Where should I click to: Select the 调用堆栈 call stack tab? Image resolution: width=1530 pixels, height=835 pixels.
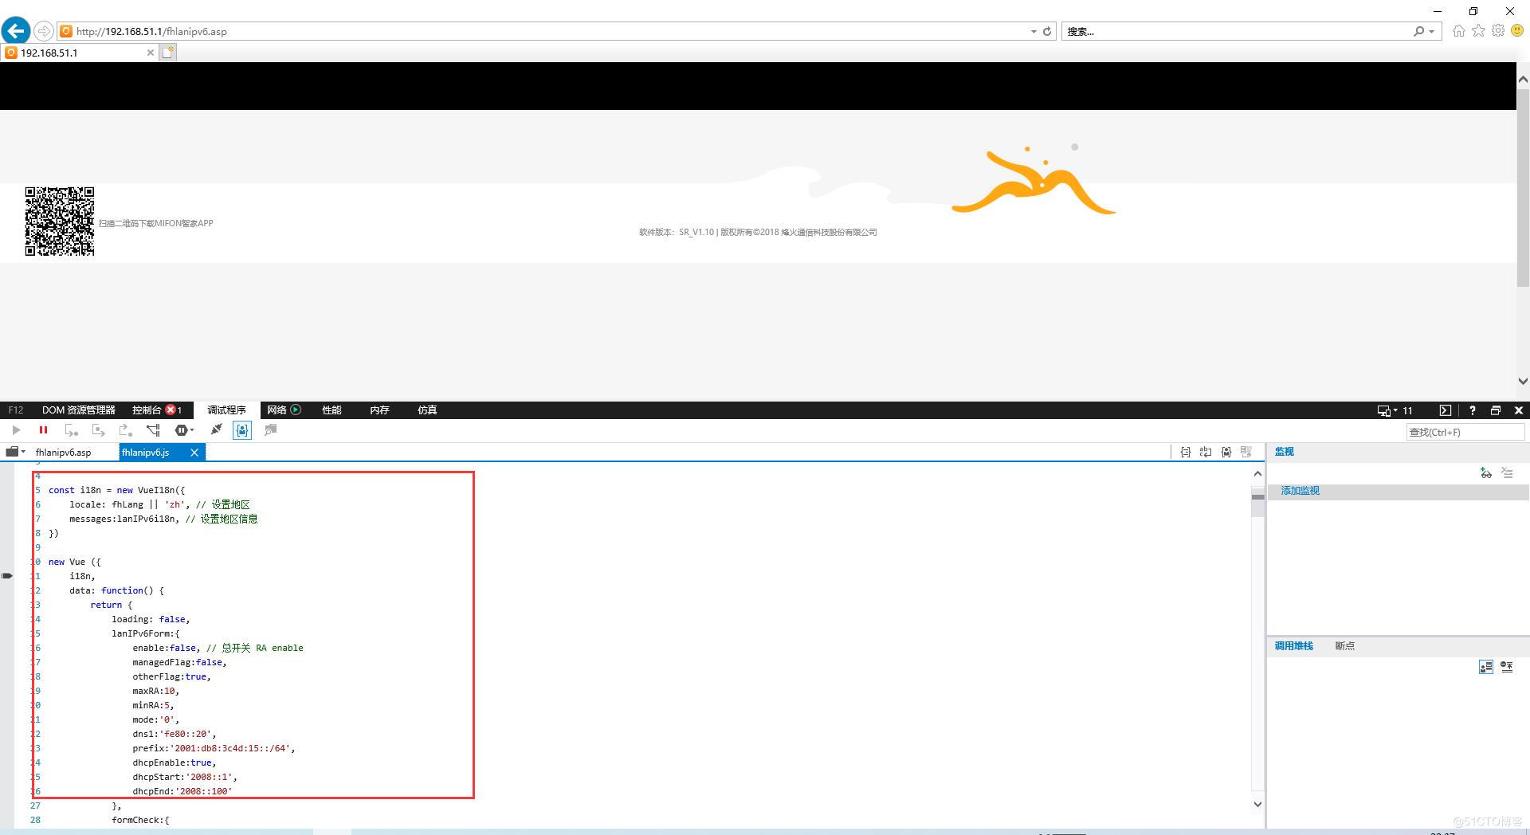click(x=1293, y=646)
